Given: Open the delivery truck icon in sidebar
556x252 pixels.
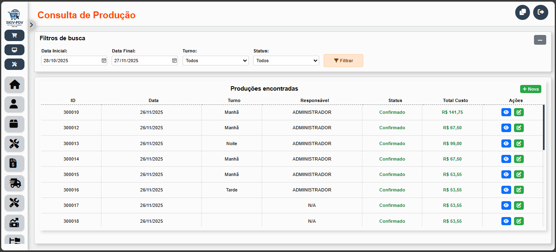Looking at the screenshot, I should click(x=14, y=183).
